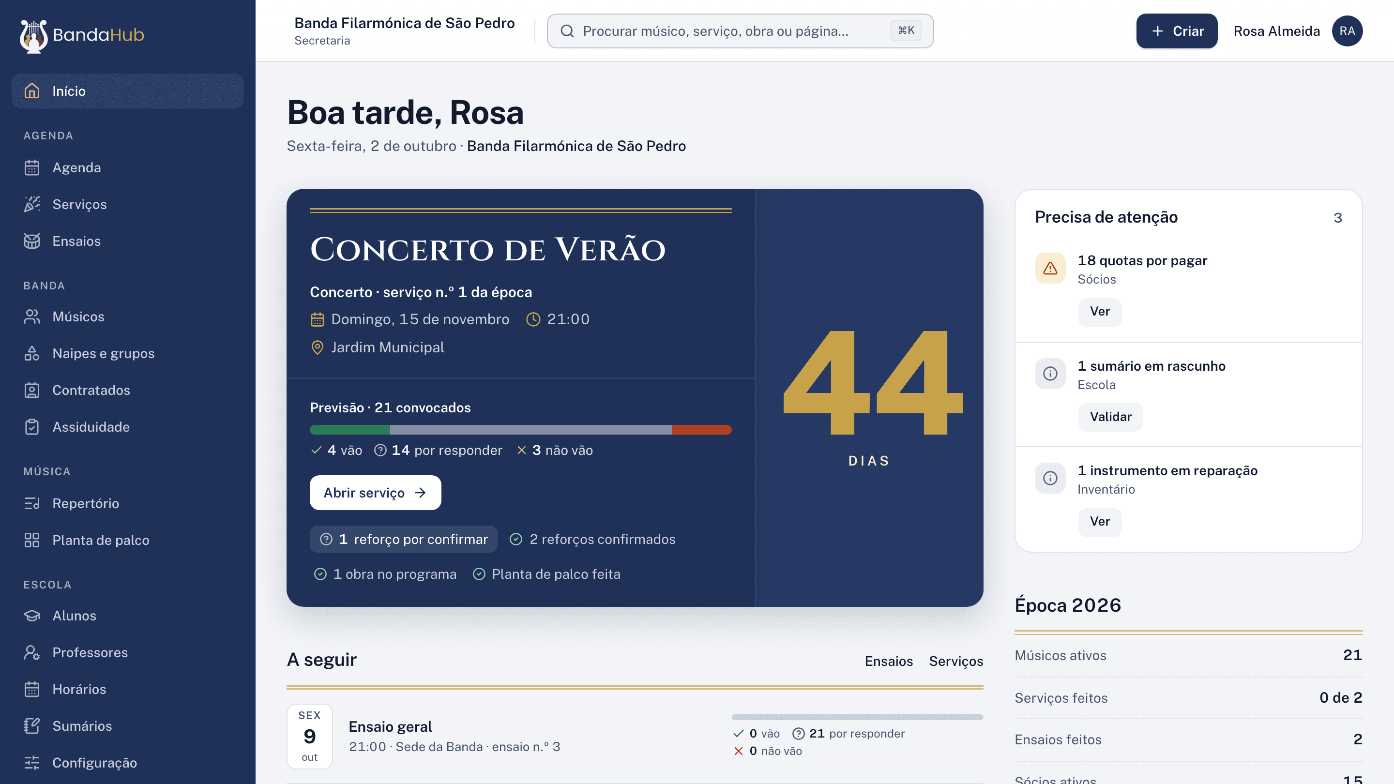The image size is (1394, 784).
Task: Open Repertório music list icon
Action: pyautogui.click(x=32, y=504)
